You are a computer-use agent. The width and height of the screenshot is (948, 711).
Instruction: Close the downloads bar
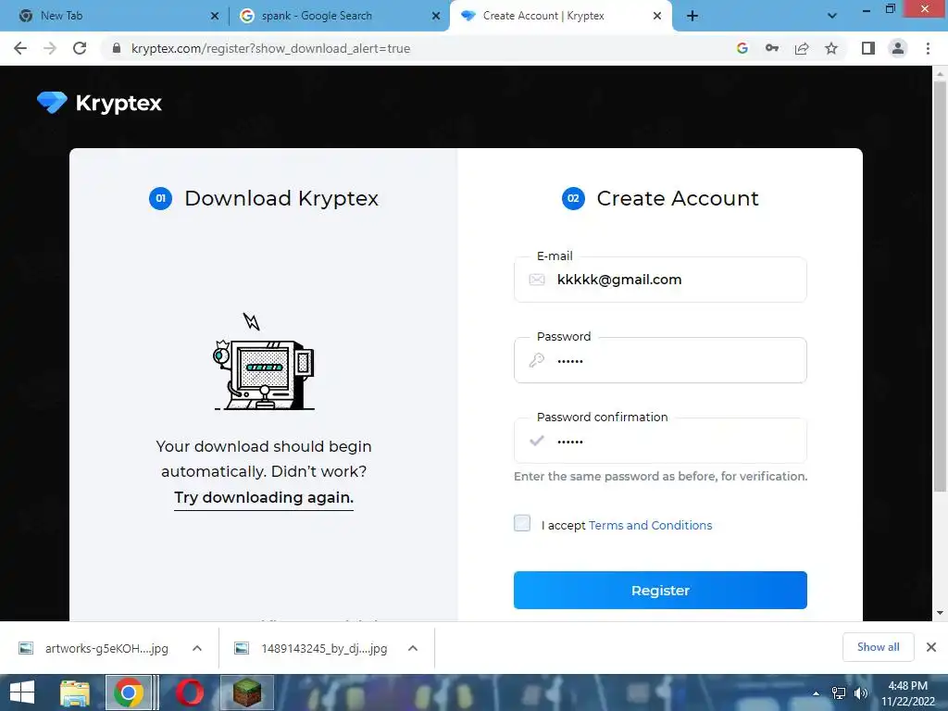point(931,647)
